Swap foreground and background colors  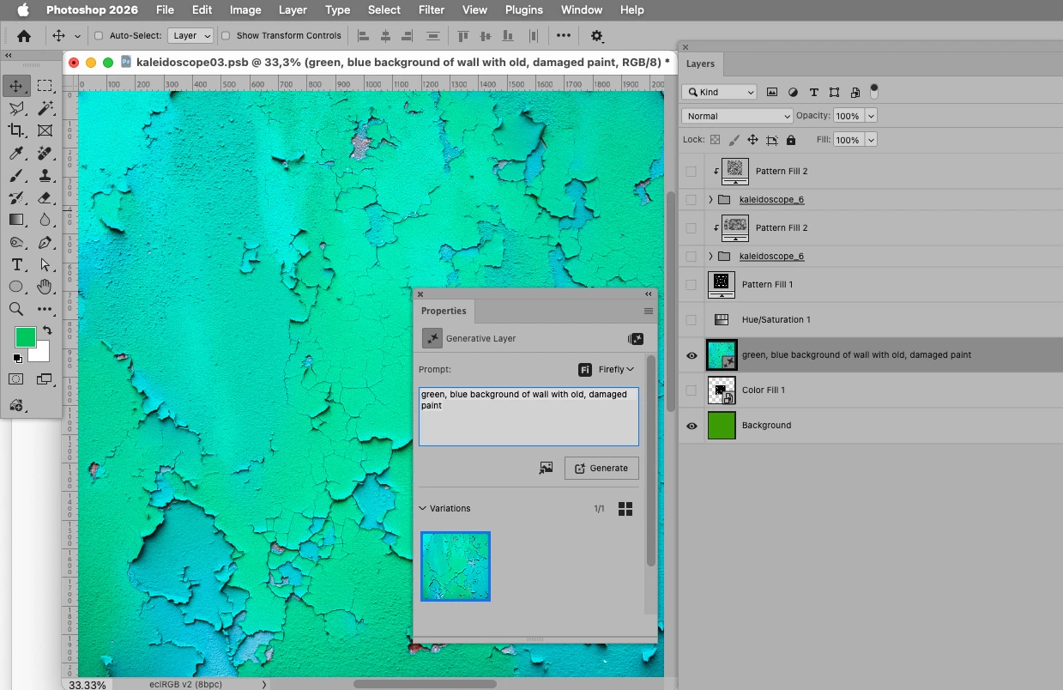pos(46,330)
